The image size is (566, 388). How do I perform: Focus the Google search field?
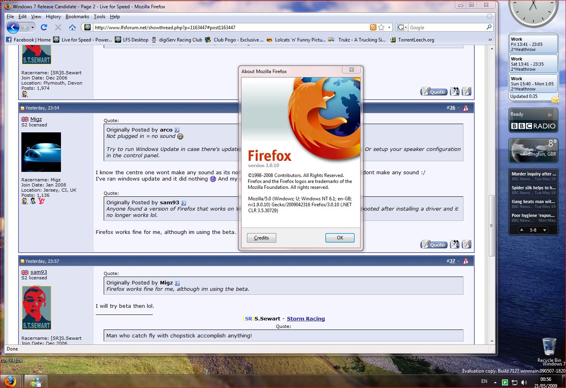[x=447, y=27]
